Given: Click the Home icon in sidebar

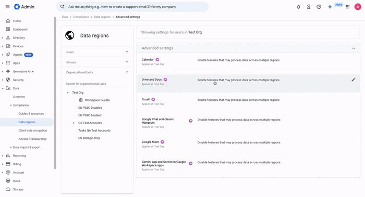Looking at the screenshot, I should [8, 21].
